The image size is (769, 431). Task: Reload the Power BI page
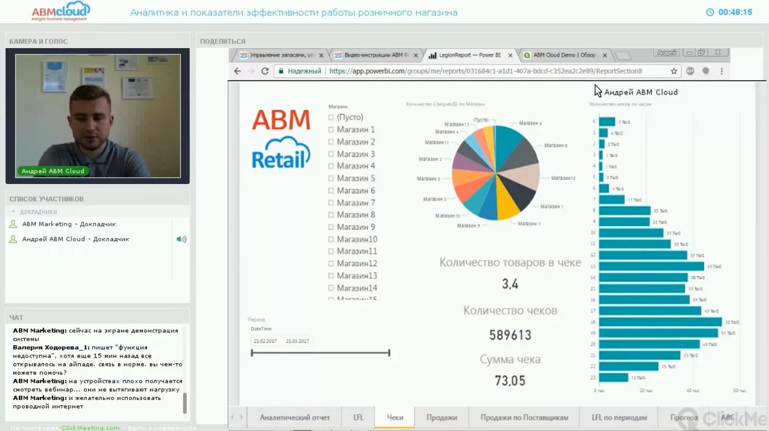click(x=265, y=71)
